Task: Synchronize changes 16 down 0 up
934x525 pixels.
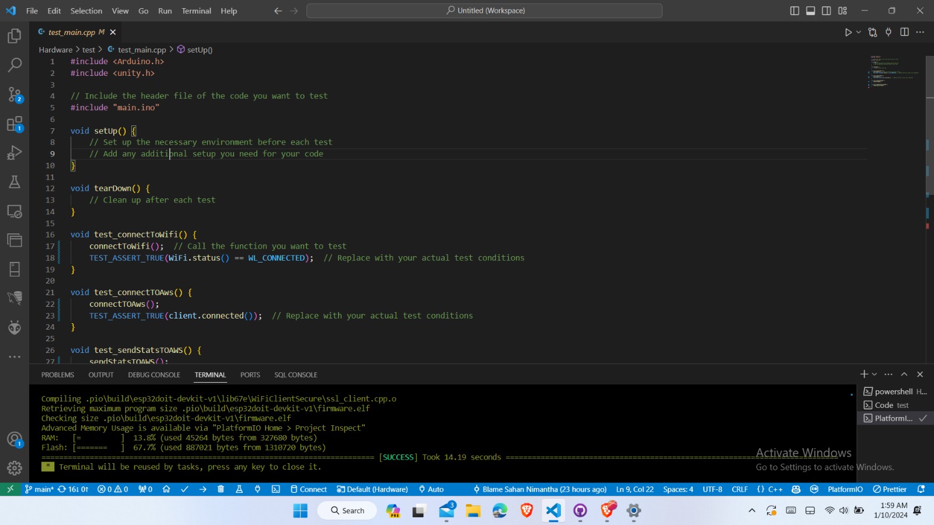Action: click(x=73, y=489)
